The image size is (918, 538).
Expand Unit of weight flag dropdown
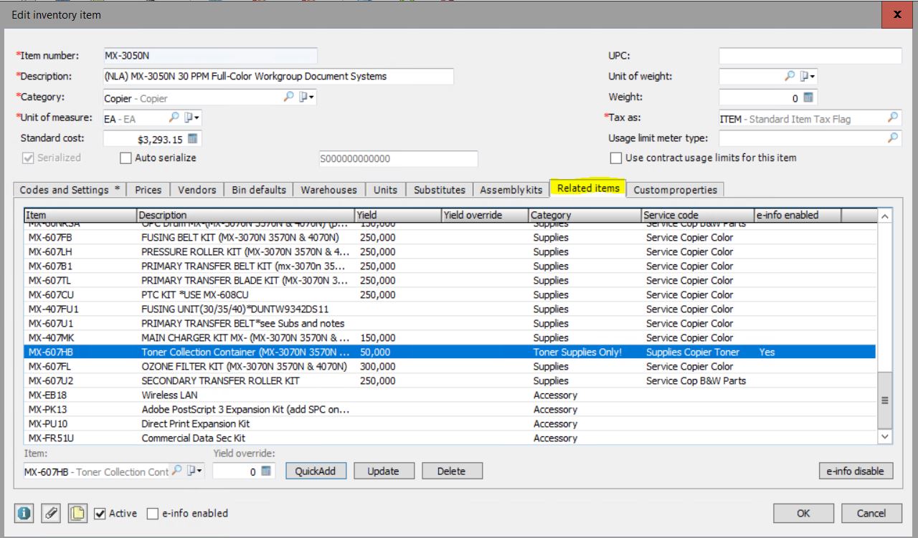click(808, 76)
